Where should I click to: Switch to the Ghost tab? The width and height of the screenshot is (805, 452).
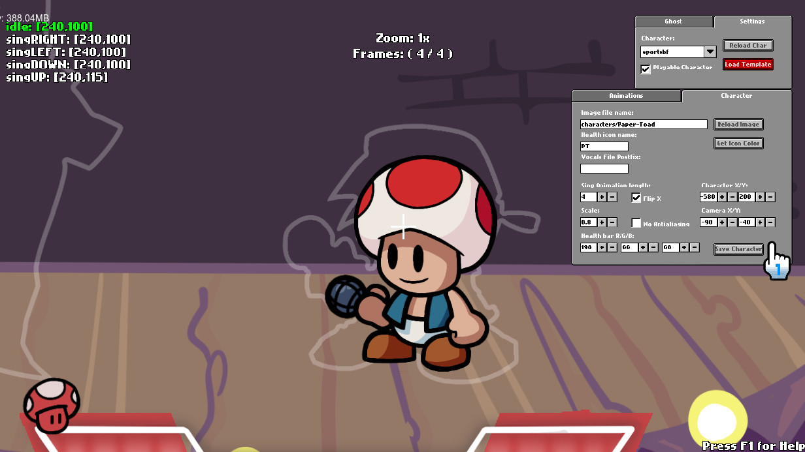[673, 21]
